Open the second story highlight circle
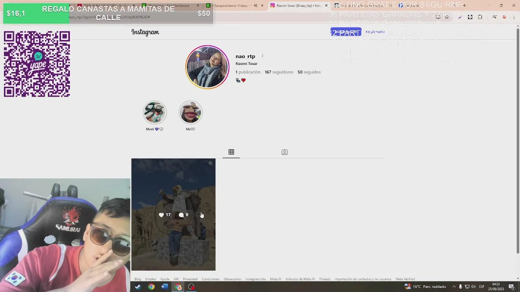The width and height of the screenshot is (520, 292). [x=191, y=112]
